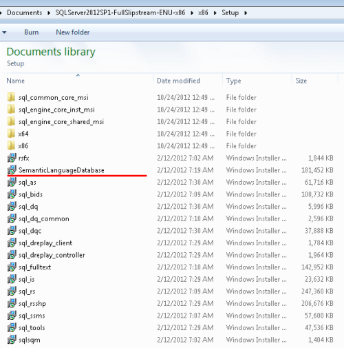The image size is (344, 348).
Task: Navigate to x86 breadcrumb segment
Action: tap(203, 12)
